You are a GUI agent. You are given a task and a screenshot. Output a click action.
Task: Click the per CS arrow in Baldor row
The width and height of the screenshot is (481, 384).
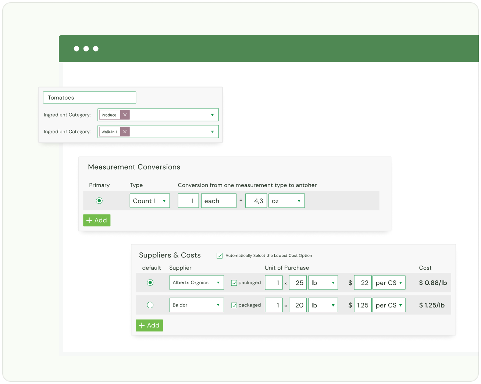coord(400,305)
